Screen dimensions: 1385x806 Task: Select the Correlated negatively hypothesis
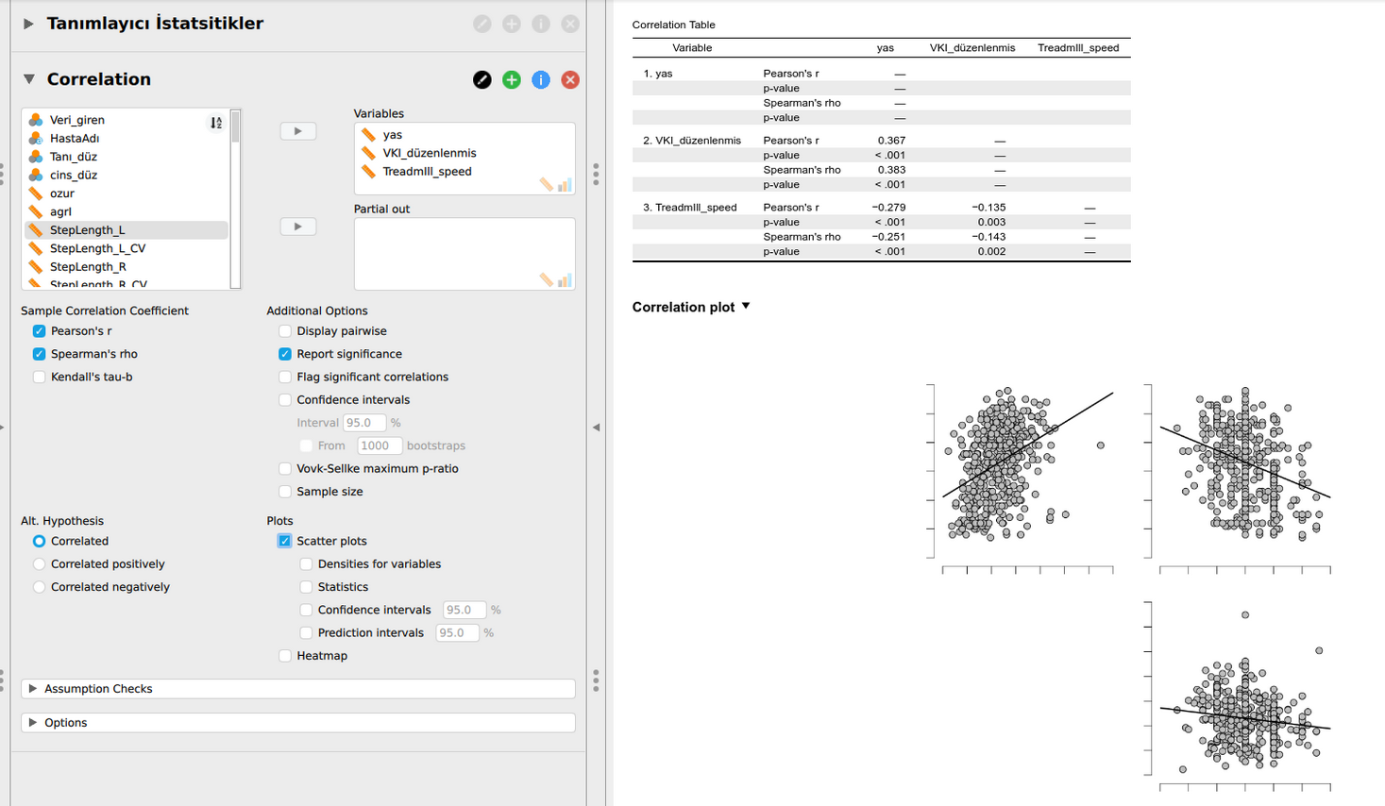coord(39,586)
